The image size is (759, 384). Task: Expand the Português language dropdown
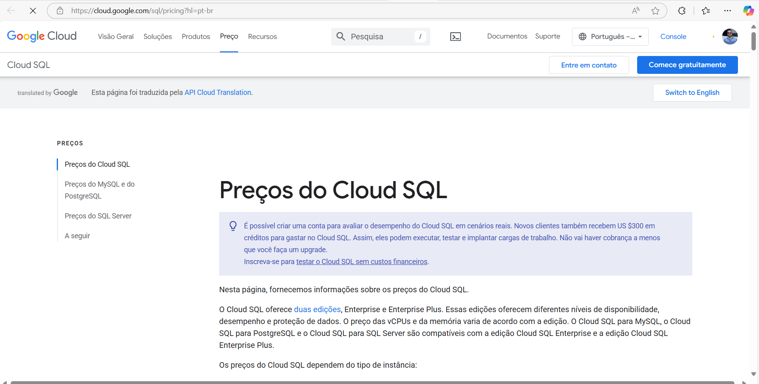(x=610, y=37)
